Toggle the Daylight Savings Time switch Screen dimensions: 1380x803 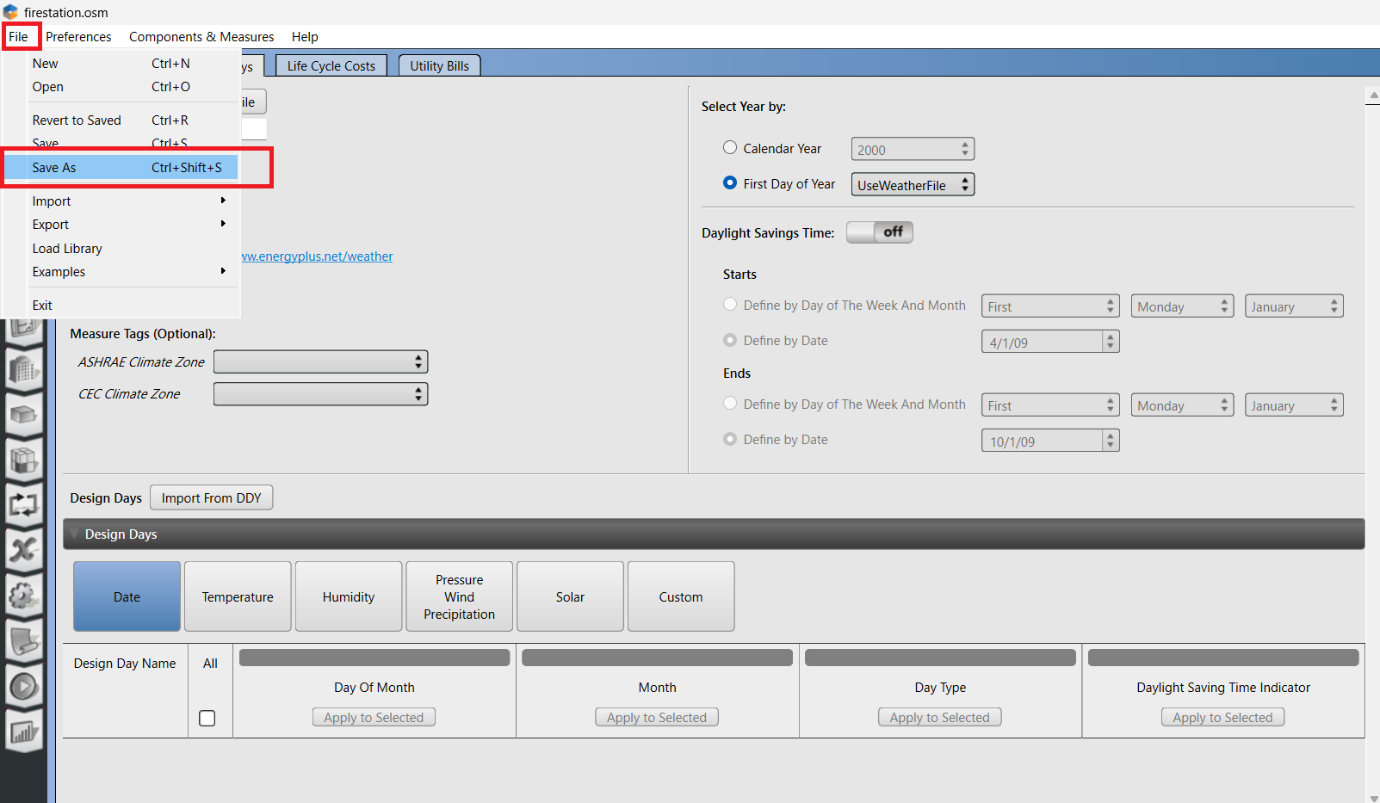[x=879, y=232]
